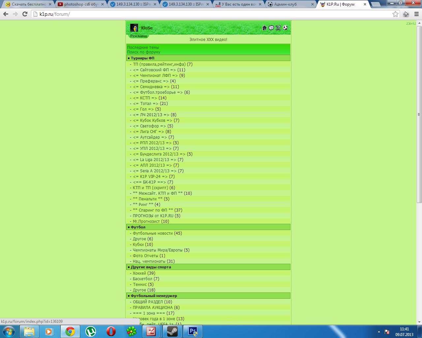Open the Windows Start menu

tap(9, 331)
